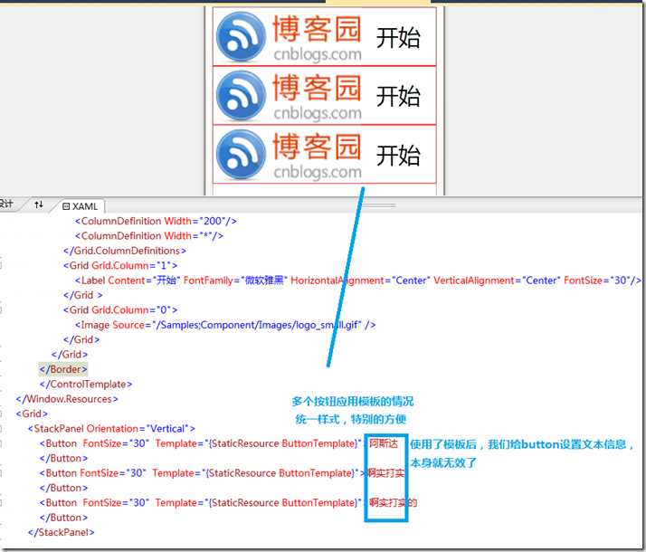Click the blue RSS logo in the top preview button

[x=241, y=36]
